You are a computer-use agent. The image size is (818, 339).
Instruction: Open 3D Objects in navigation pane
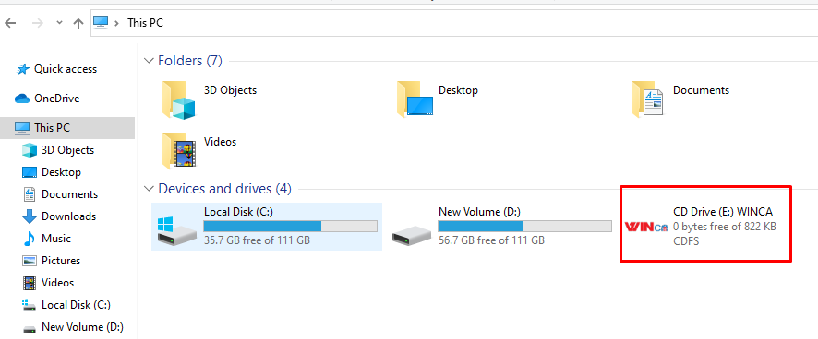[67, 150]
